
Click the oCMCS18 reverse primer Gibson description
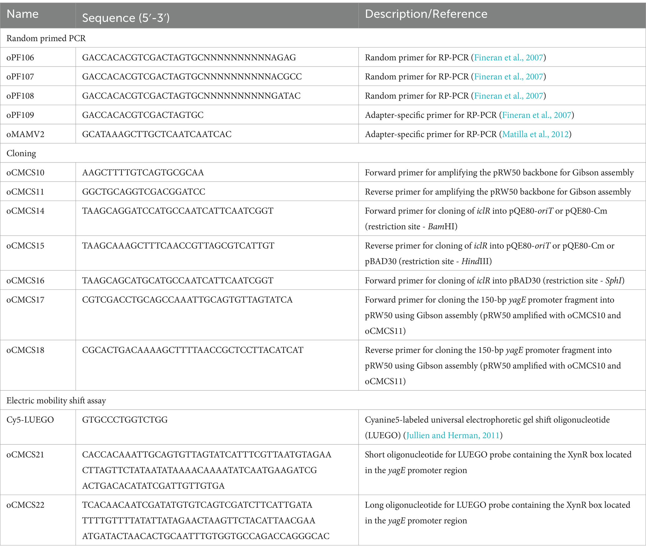[x=493, y=366]
